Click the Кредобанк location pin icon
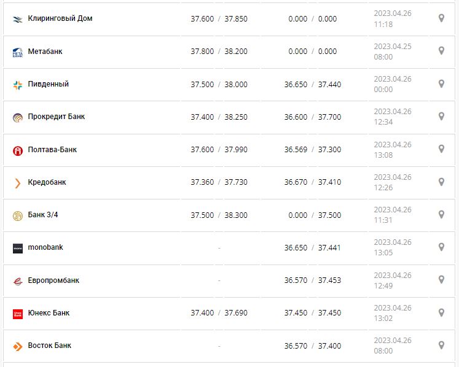 coord(441,182)
